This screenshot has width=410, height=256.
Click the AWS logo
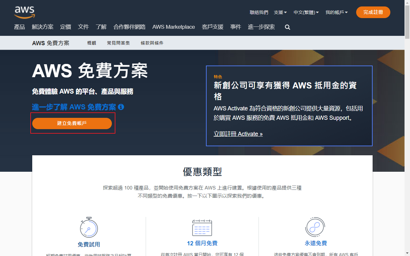pos(24,12)
